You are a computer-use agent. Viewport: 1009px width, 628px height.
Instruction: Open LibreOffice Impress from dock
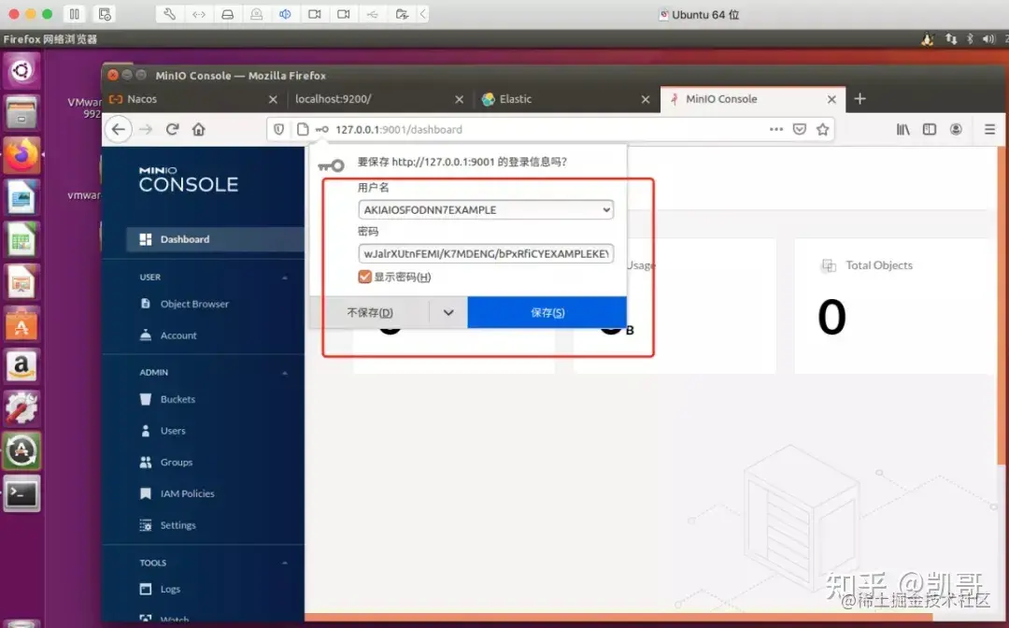(21, 282)
